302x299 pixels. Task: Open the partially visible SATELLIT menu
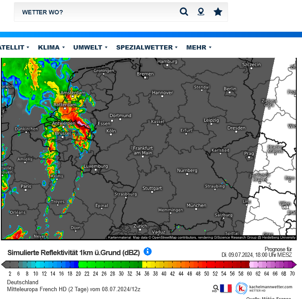(14, 47)
